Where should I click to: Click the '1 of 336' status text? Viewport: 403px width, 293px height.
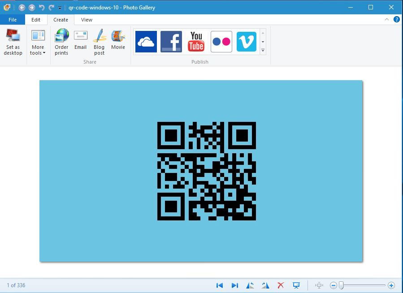click(x=16, y=285)
